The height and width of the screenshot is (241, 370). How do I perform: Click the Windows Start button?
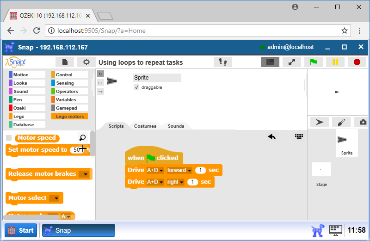point(21,230)
